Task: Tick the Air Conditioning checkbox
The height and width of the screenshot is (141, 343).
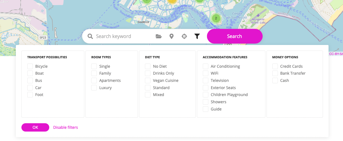Action: [206, 66]
